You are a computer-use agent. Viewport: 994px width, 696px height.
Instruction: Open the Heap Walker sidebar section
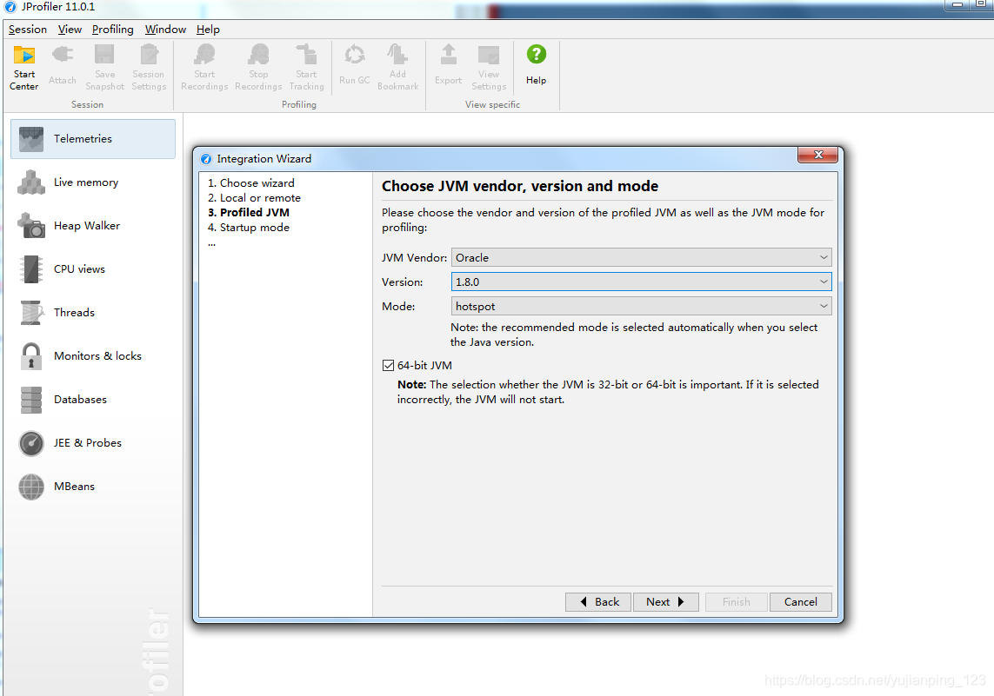[93, 225]
